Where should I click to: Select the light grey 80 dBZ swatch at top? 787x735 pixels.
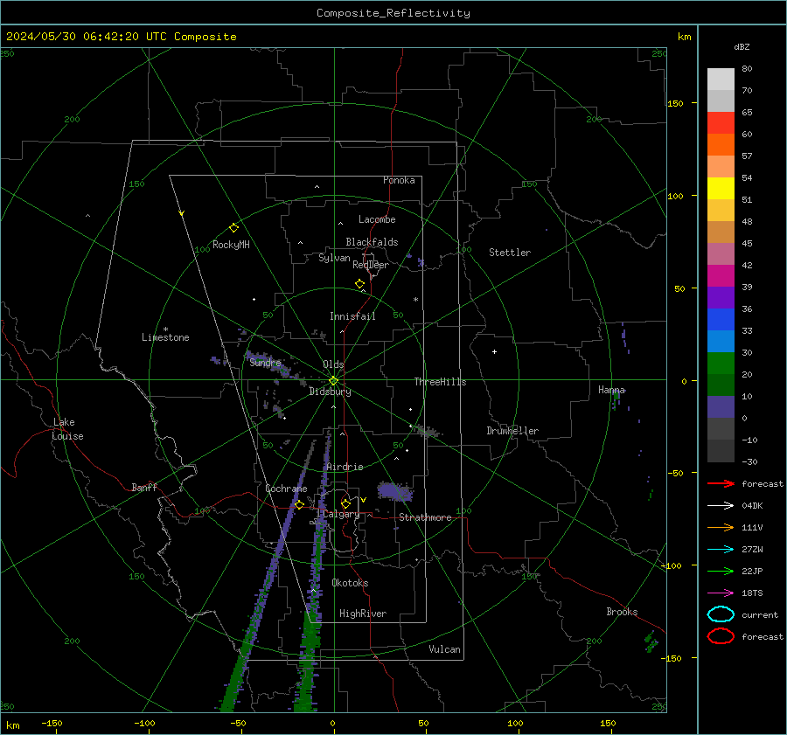pyautogui.click(x=721, y=79)
